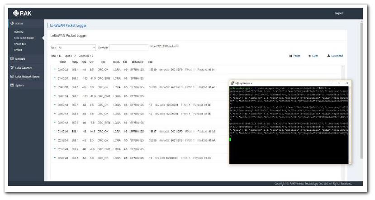Enable Hide CRC_ERR packet checkbox
This screenshot has height=200, width=375.
pos(177,46)
